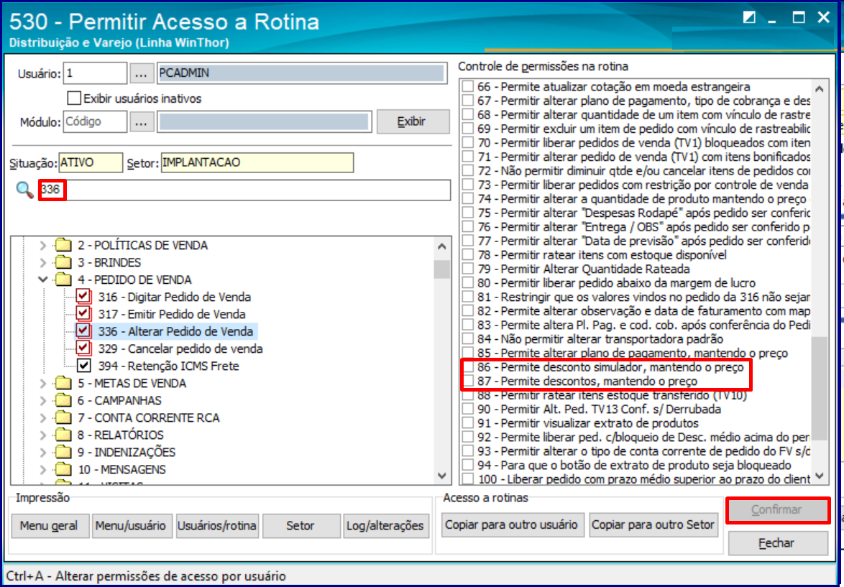Click the folder icon for 5 - METAS DE VENDA
Viewport: 844px width, 587px height.
tap(63, 383)
